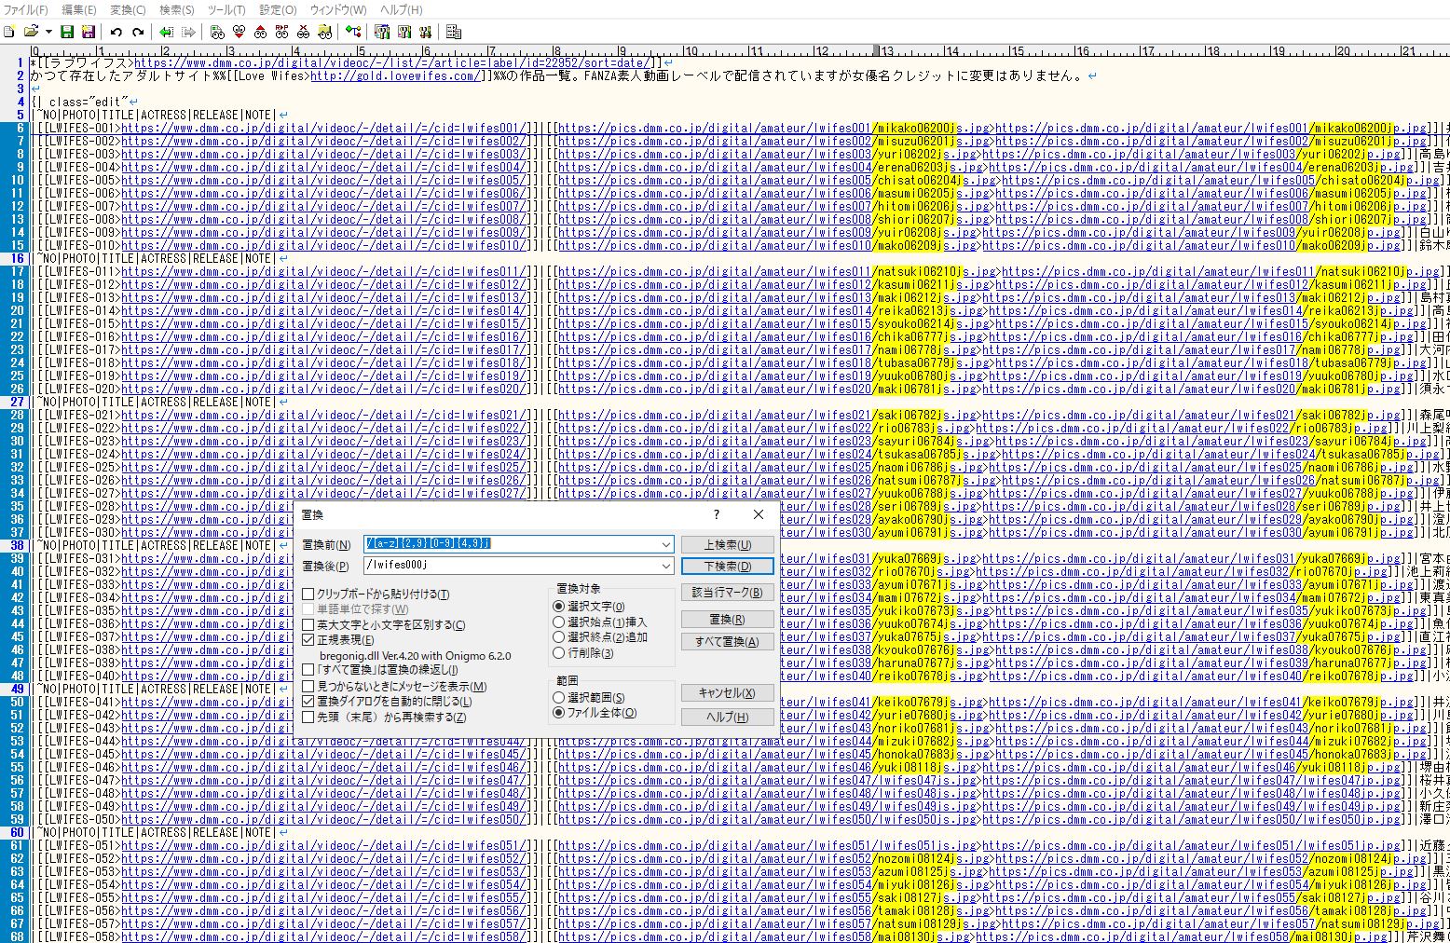Redo with the toolbar arrow
The height and width of the screenshot is (943, 1450).
tap(138, 32)
